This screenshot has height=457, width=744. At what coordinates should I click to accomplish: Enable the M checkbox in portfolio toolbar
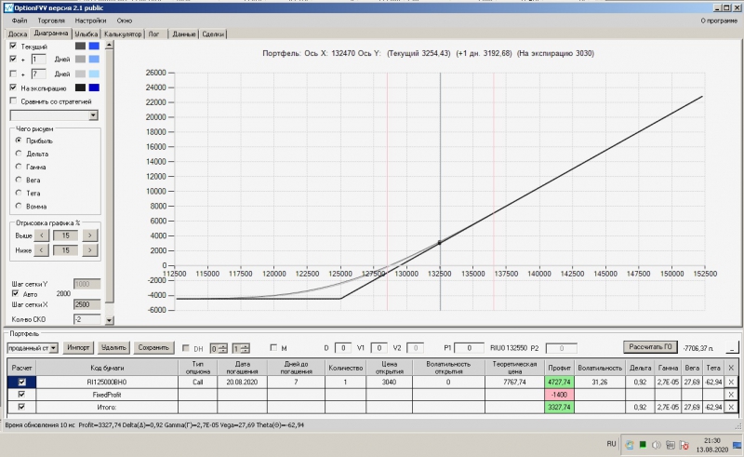click(273, 348)
